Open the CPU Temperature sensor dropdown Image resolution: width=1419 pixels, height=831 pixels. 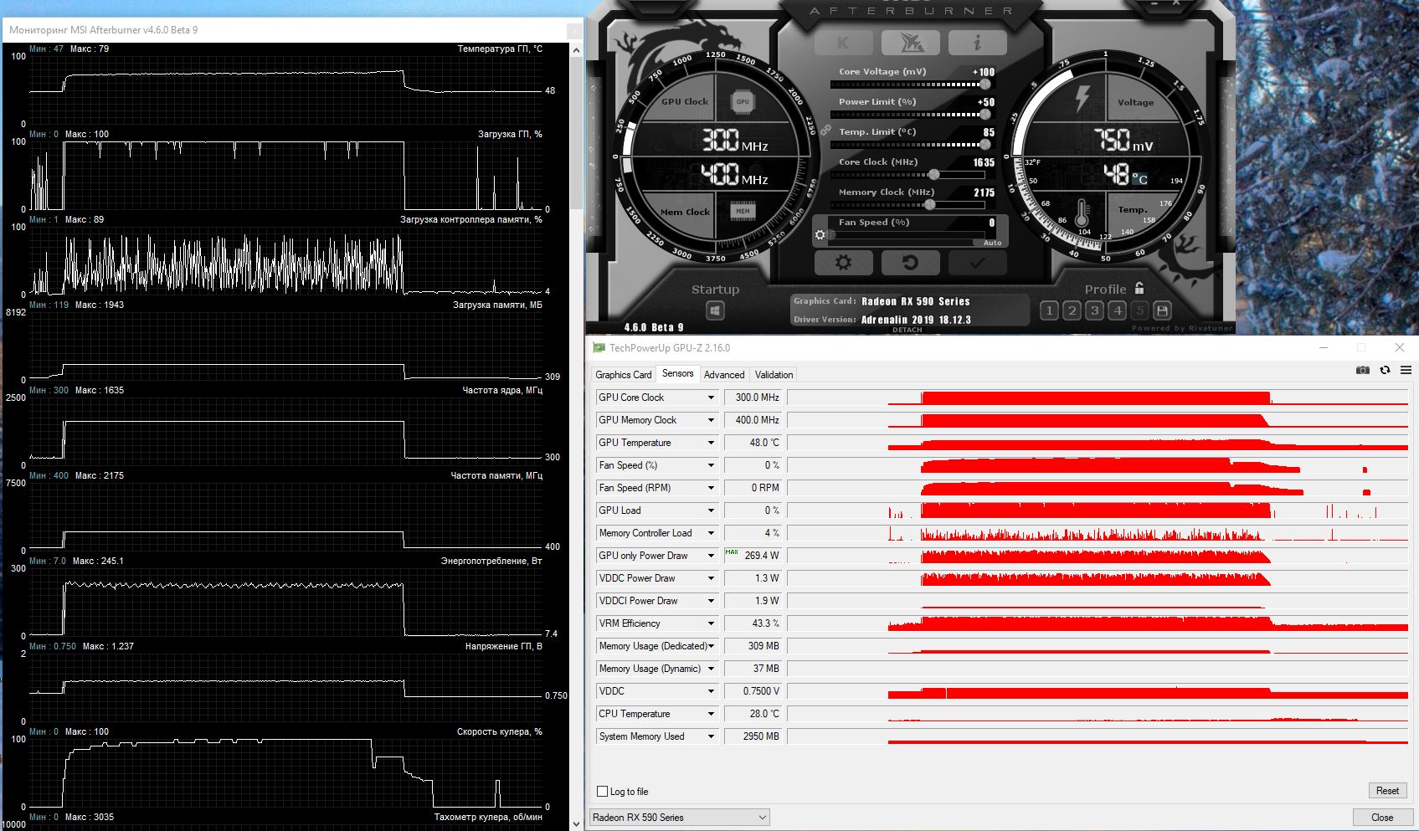click(711, 714)
